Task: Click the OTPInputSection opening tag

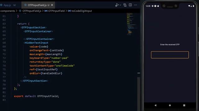Action: tap(33, 27)
